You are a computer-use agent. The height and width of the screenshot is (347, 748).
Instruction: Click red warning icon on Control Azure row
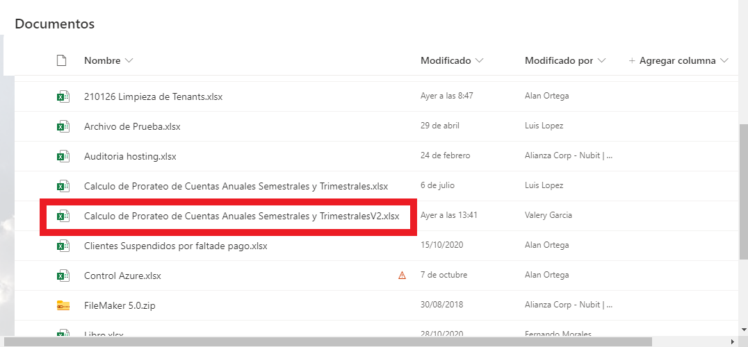click(x=402, y=276)
